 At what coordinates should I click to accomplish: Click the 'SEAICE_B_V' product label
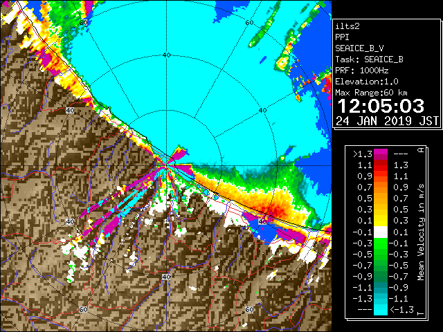[359, 48]
